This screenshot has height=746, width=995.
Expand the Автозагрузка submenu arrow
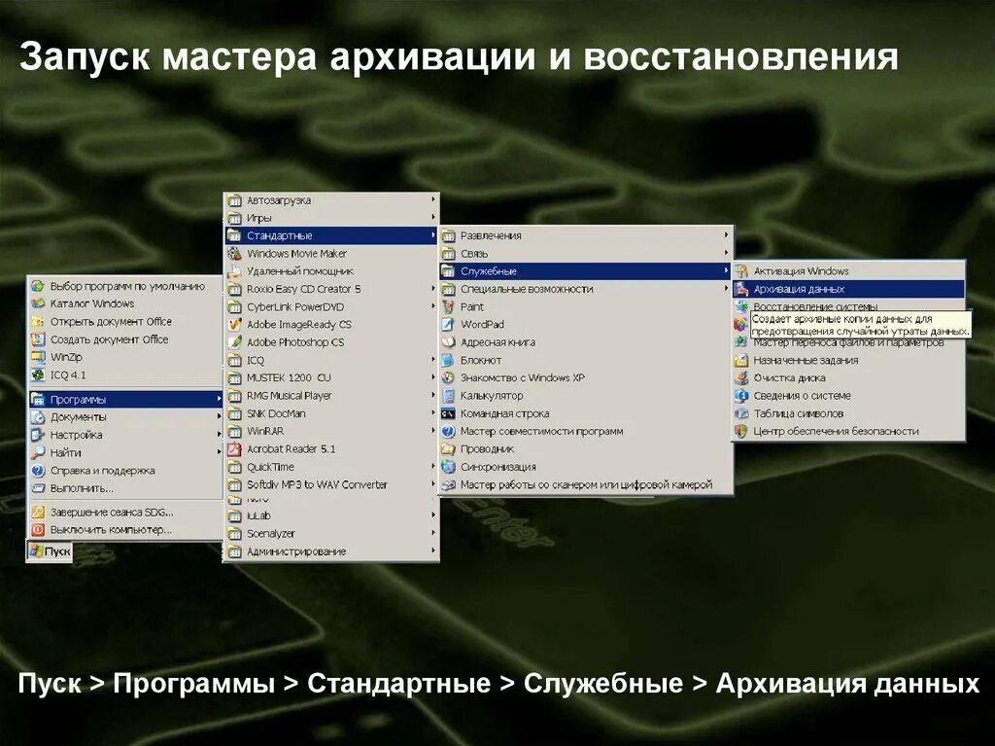(433, 199)
